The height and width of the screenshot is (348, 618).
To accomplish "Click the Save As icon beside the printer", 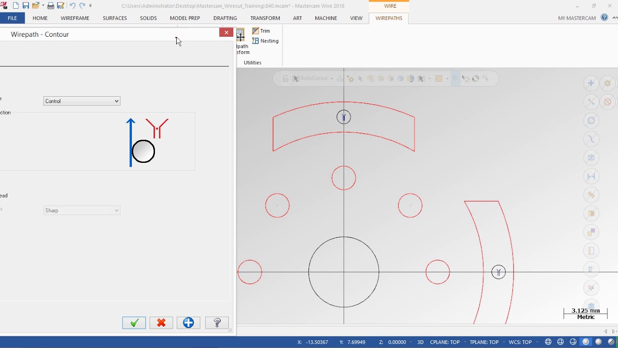I will point(60,6).
